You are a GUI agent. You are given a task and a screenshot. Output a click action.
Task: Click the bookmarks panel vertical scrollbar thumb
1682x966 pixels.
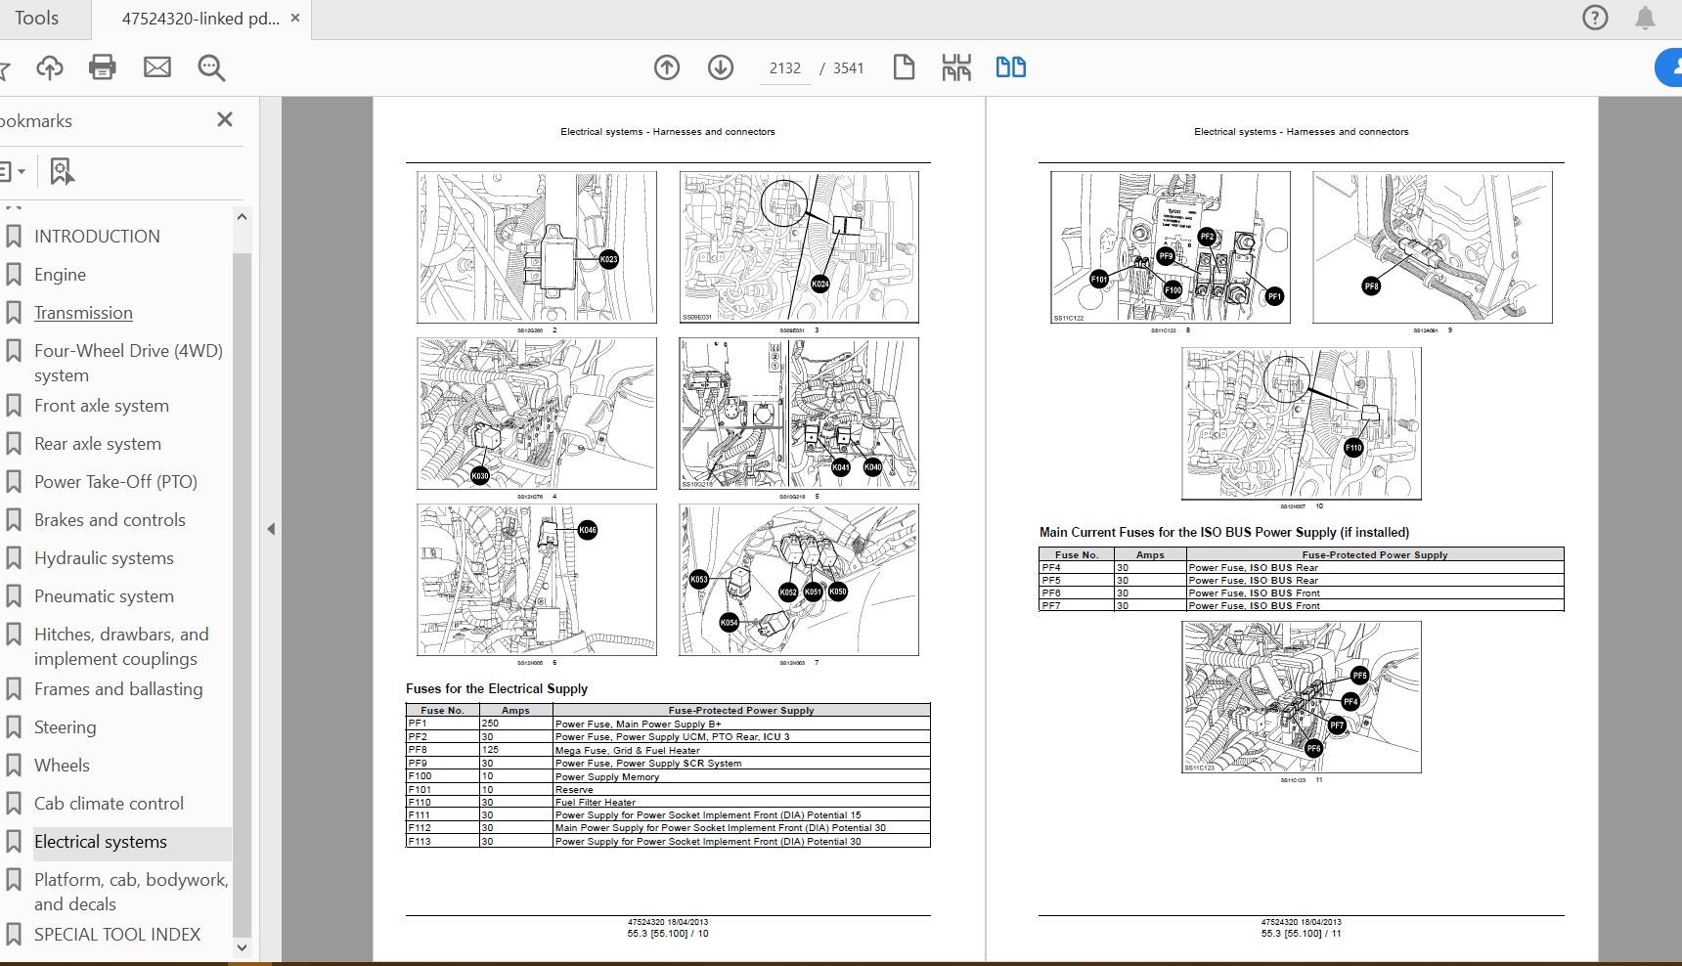[x=242, y=594]
